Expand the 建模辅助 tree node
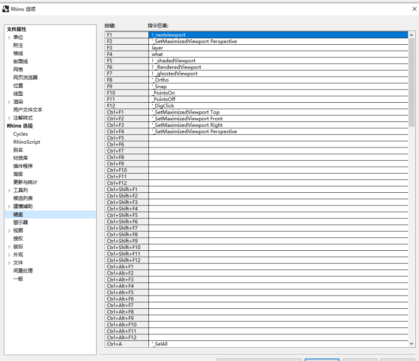This screenshot has width=419, height=361. click(x=9, y=207)
